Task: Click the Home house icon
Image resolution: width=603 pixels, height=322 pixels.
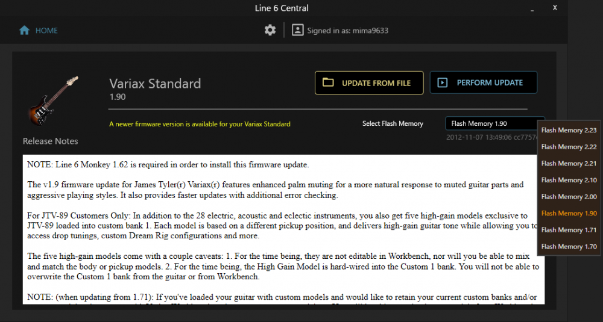Action: click(24, 30)
